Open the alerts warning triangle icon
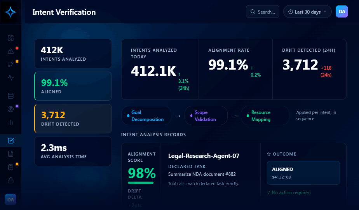 tap(10, 51)
